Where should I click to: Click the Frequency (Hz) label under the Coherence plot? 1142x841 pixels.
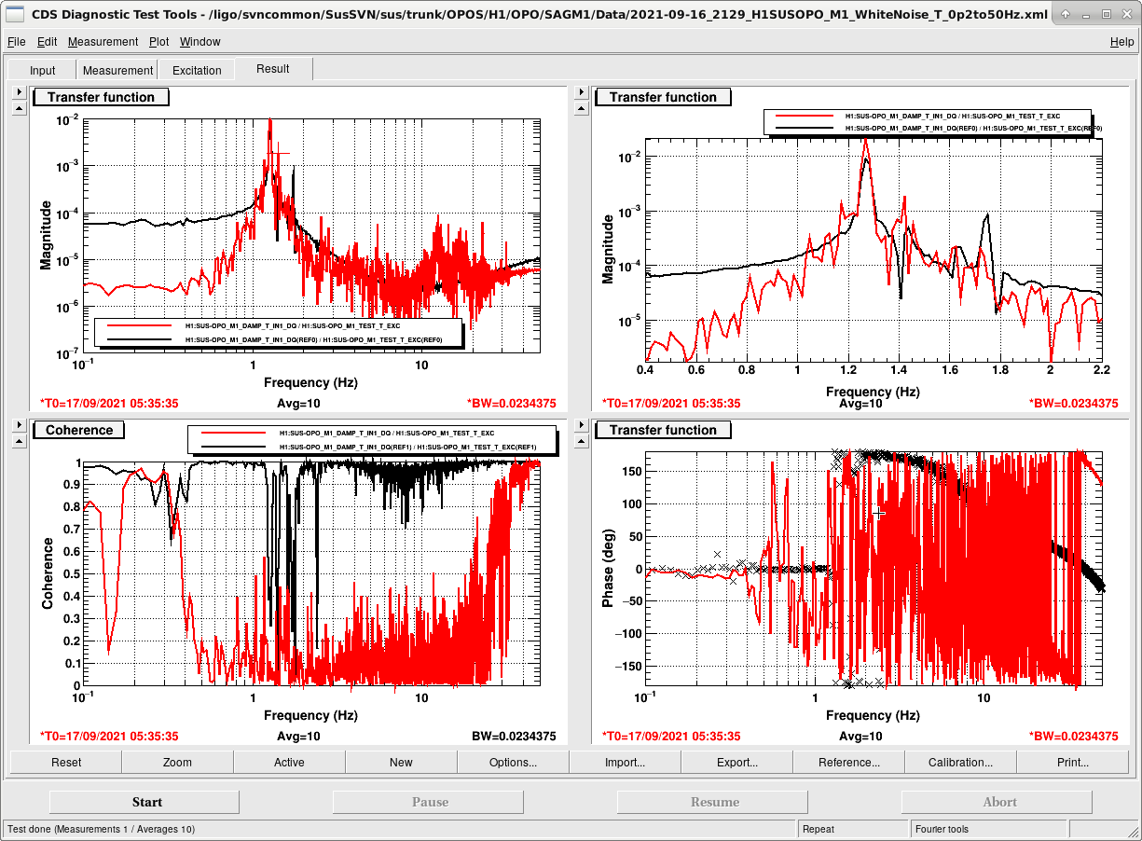coord(310,715)
